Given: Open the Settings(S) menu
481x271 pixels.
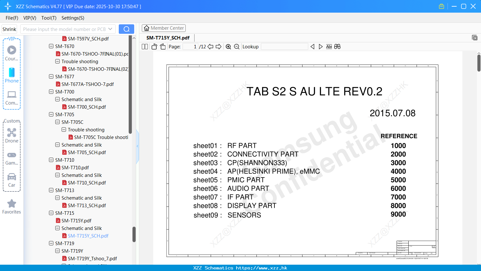Looking at the screenshot, I should pos(73,18).
